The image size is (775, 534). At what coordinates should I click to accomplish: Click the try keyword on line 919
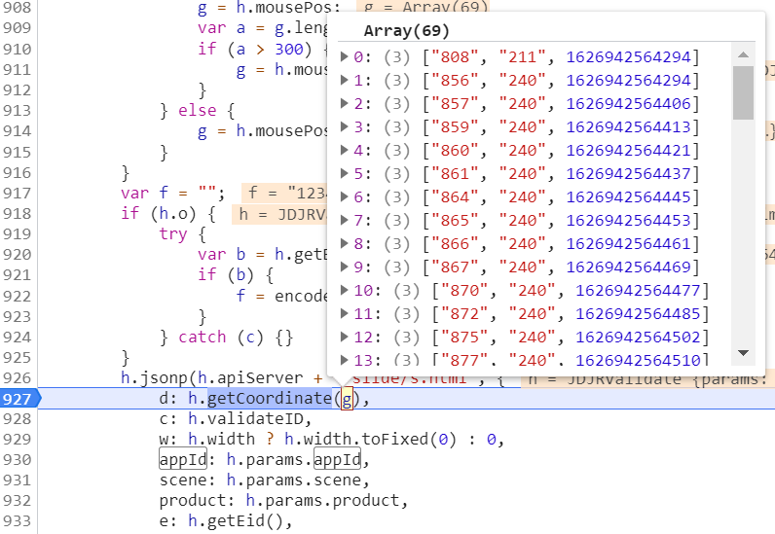pyautogui.click(x=173, y=234)
